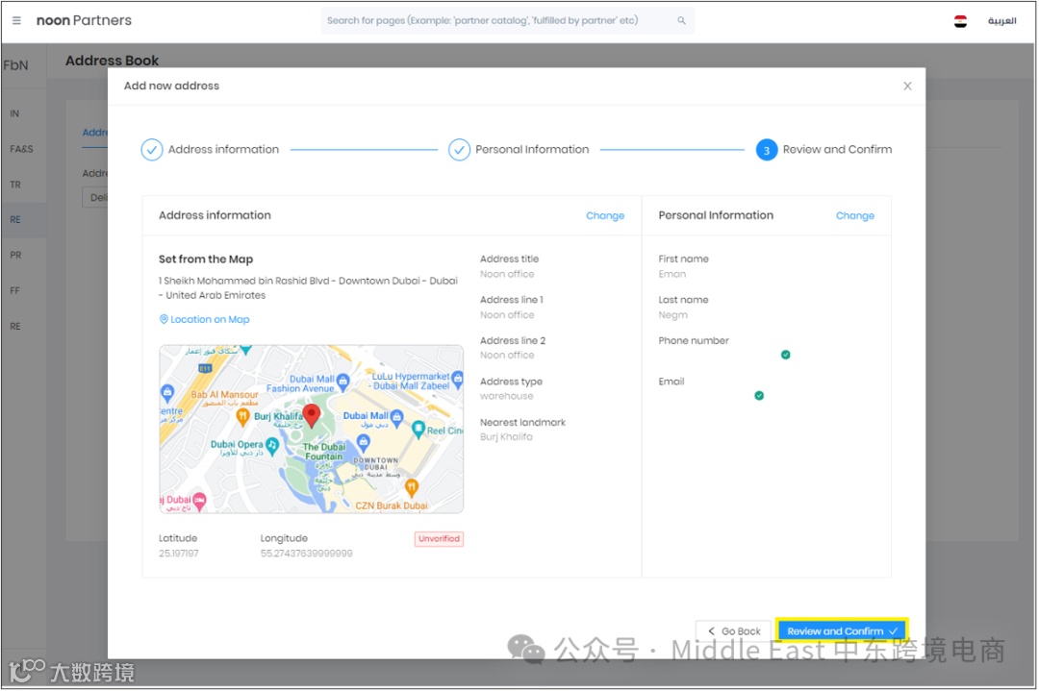This screenshot has height=691, width=1039.
Task: Click the warehouse address type value
Action: click(506, 396)
